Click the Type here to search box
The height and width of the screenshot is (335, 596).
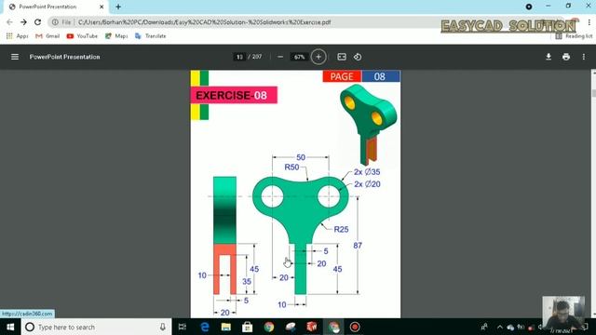pyautogui.click(x=96, y=327)
